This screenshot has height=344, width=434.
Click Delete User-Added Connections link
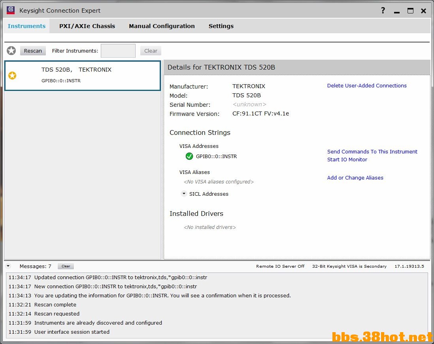367,85
